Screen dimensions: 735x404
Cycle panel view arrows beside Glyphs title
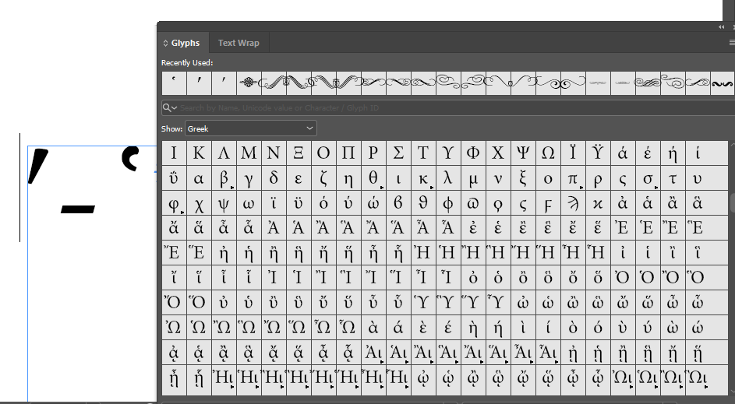(165, 43)
